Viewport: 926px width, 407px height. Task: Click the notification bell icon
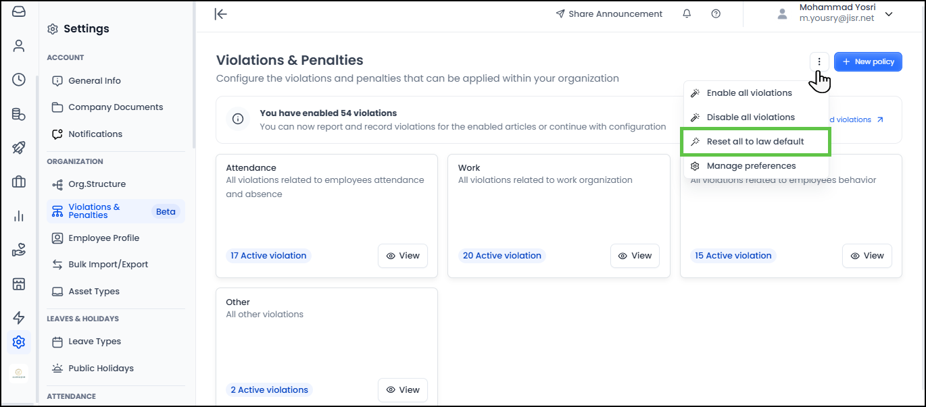pos(687,14)
